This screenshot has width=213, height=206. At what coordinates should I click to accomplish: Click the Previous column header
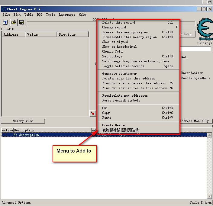(x=73, y=34)
